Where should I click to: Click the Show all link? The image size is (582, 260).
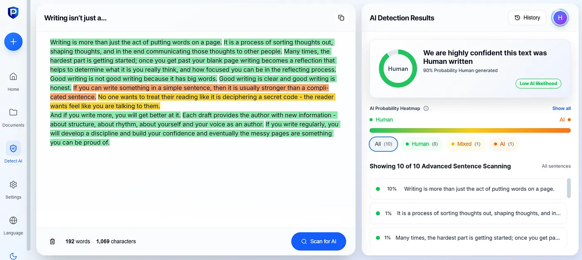[x=561, y=108]
